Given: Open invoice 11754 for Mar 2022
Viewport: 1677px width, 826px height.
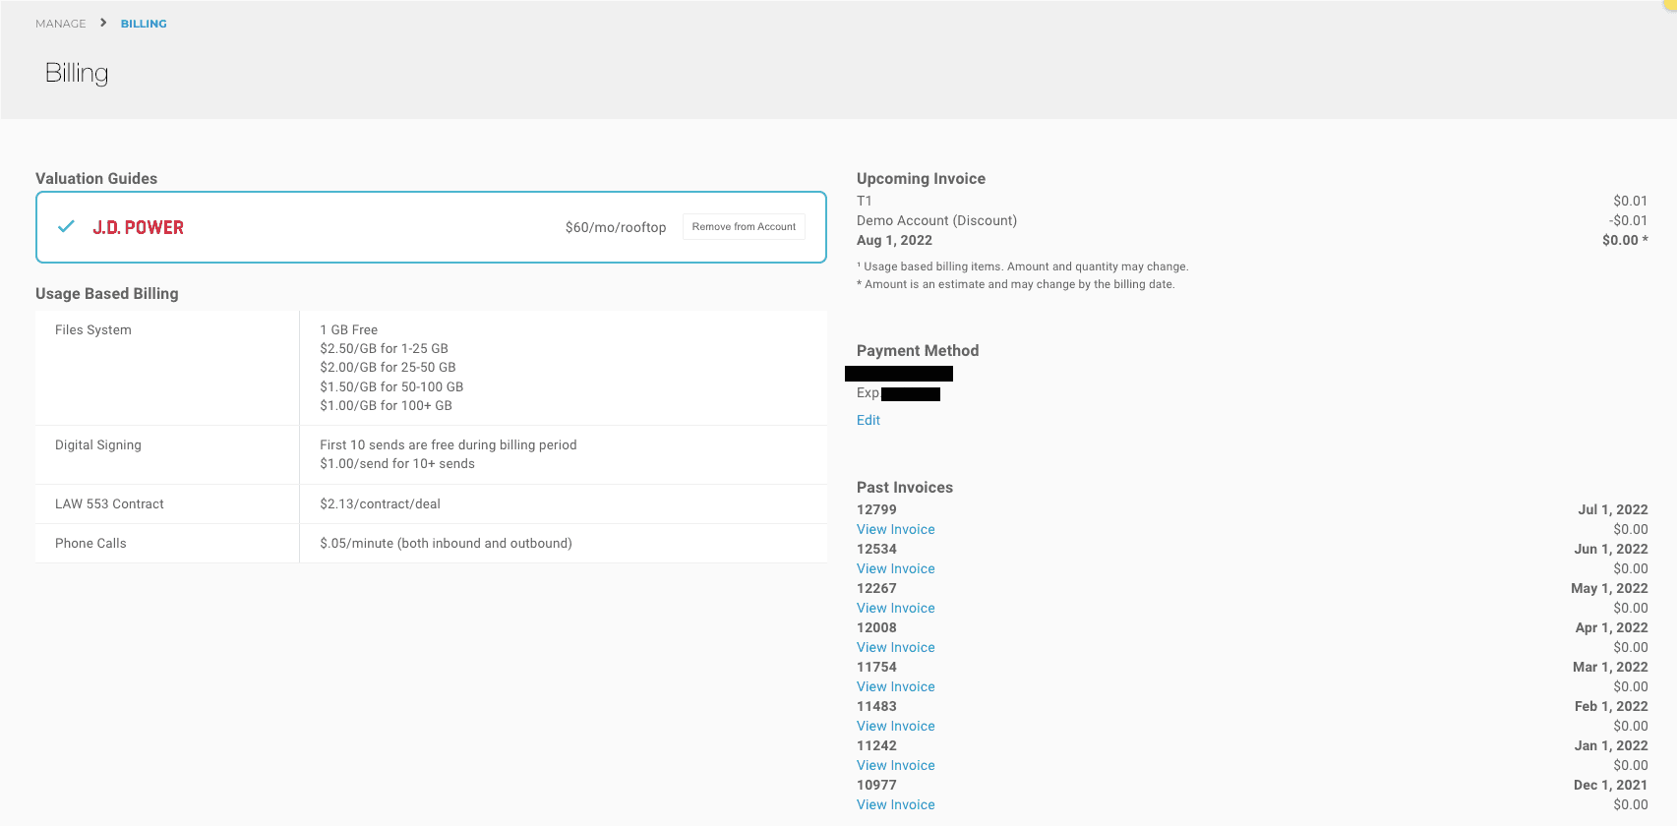Looking at the screenshot, I should [x=895, y=686].
